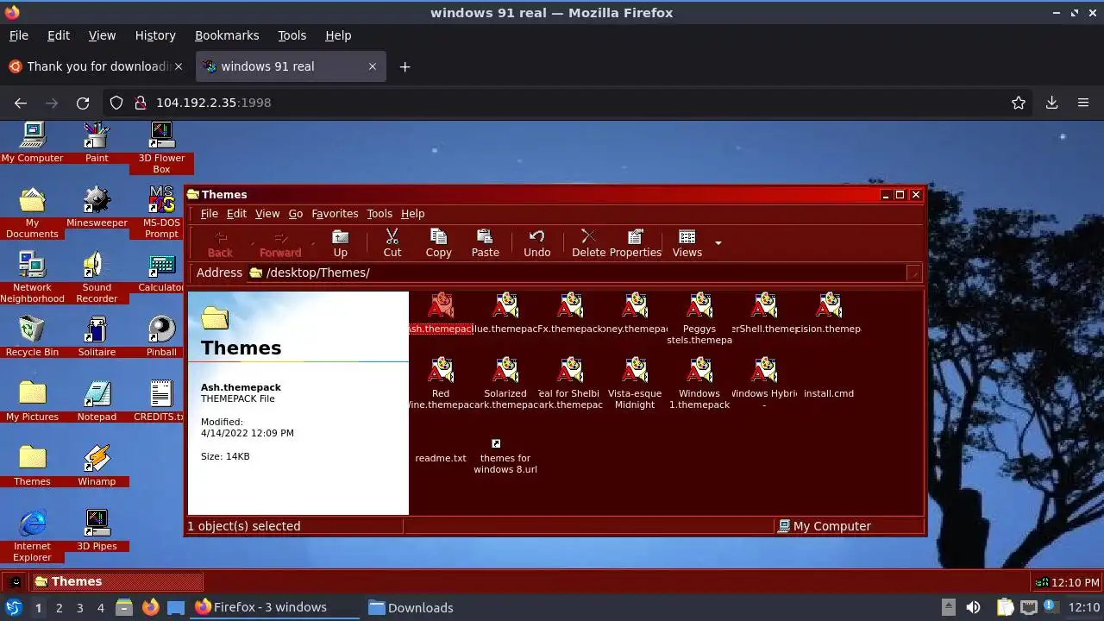Open the View menu in Themes window
The width and height of the screenshot is (1104, 621).
267,214
